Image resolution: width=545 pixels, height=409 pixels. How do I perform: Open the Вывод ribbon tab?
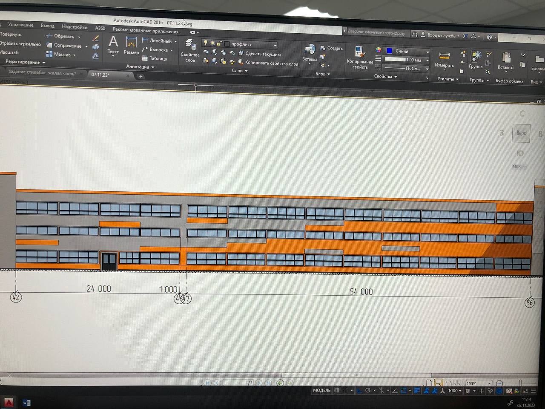pos(47,26)
